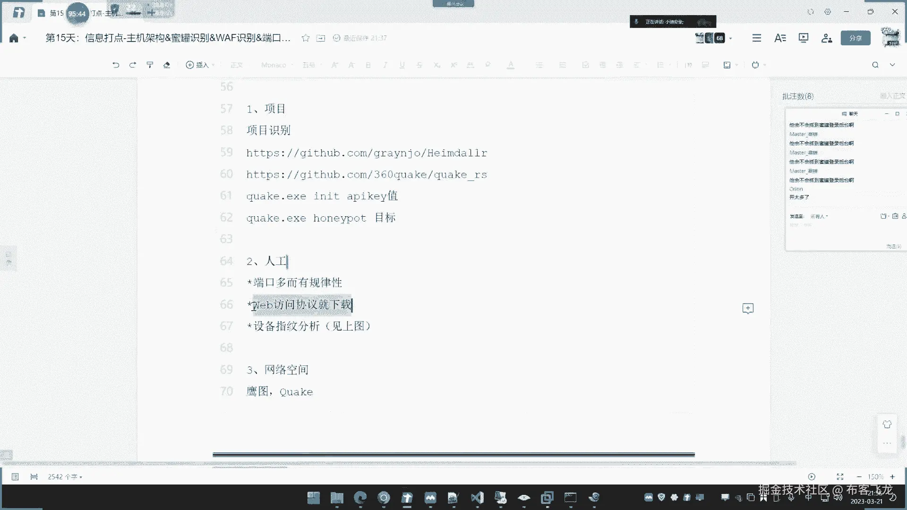
Task: Click the clear formatting eraser icon
Action: click(x=167, y=65)
